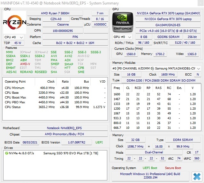Click the NVIDIA GeForce logo
This screenshot has height=183, width=204.
pyautogui.click(x=123, y=22)
